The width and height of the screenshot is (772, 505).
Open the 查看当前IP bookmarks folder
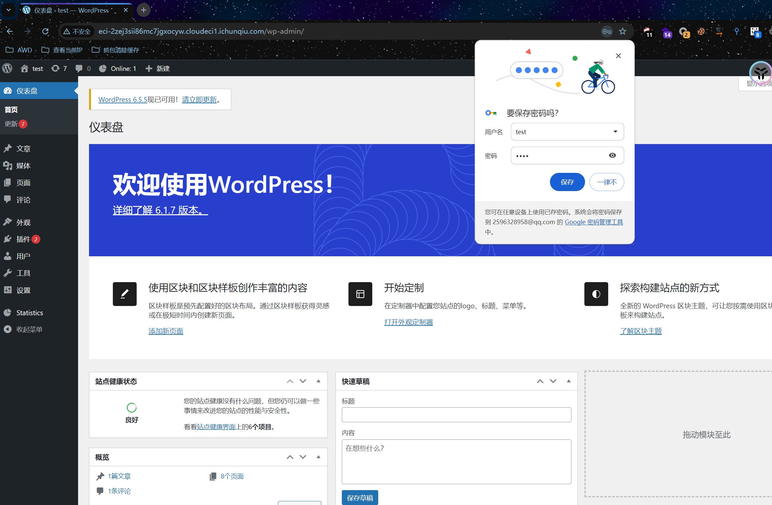62,50
